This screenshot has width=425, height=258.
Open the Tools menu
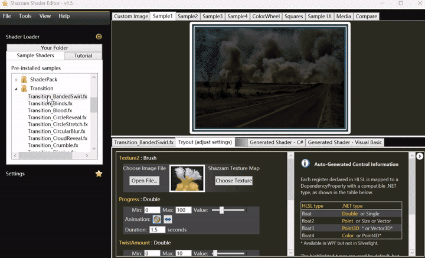25,16
